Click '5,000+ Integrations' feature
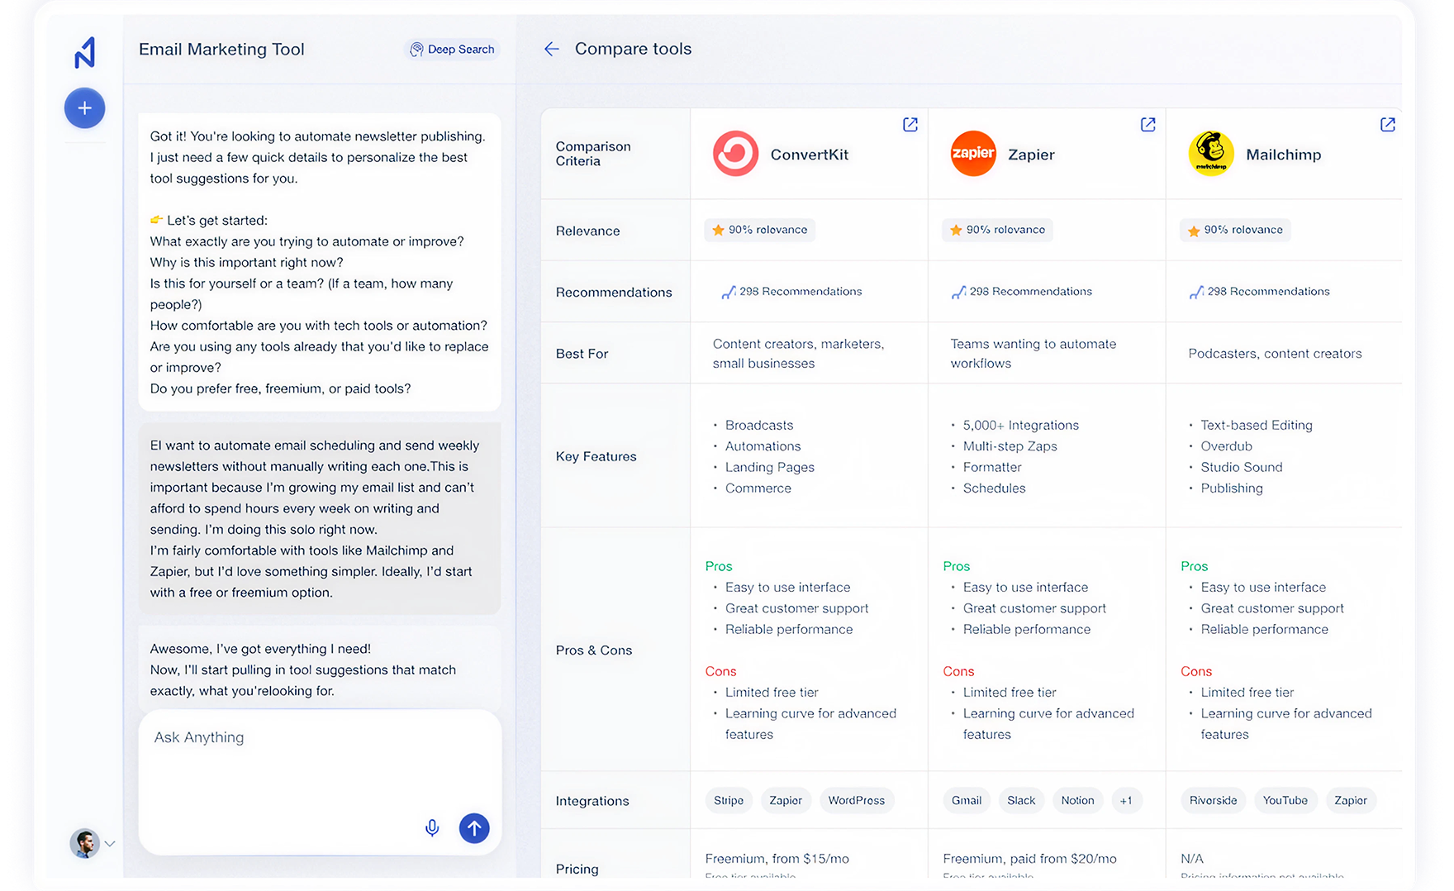Image resolution: width=1454 pixels, height=891 pixels. tap(1021, 425)
